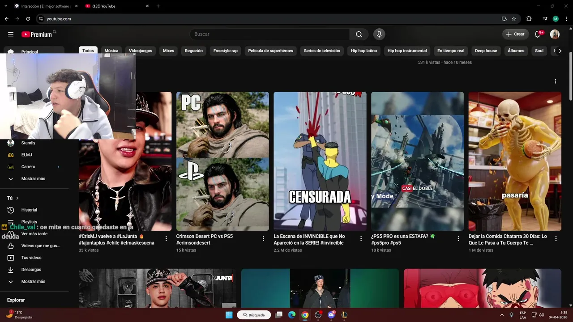Expand subscriptions with Mostrar más

34,179
